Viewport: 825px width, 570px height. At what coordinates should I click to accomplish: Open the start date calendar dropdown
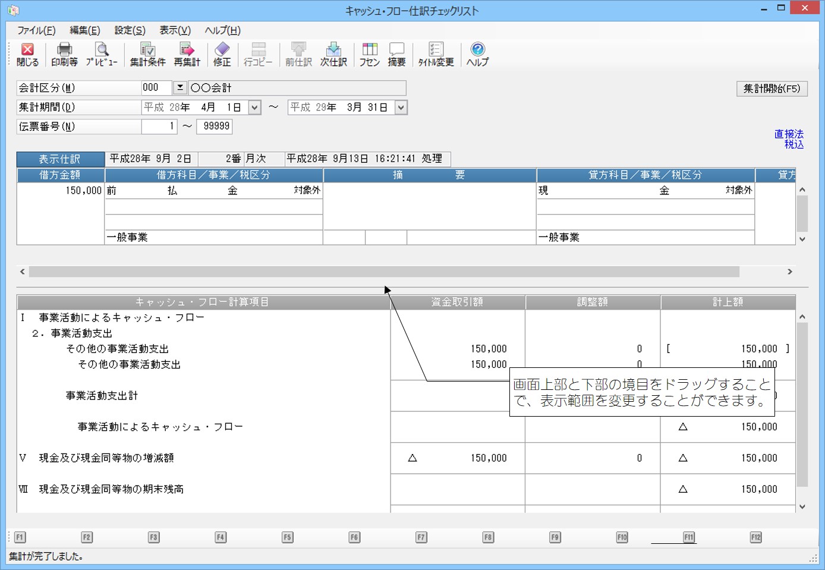tap(254, 108)
